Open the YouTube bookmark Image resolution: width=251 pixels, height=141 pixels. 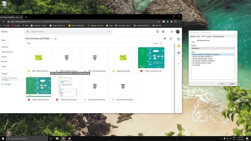click(16, 25)
